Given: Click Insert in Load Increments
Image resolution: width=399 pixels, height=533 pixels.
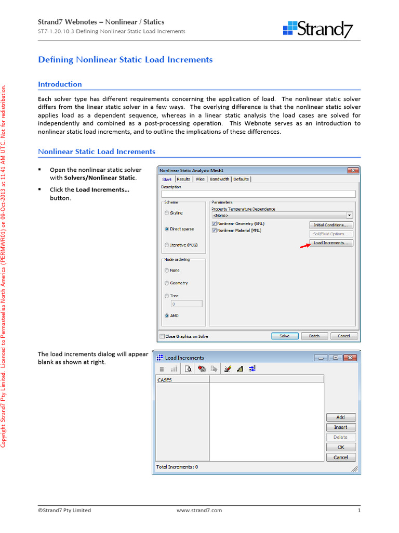Looking at the screenshot, I should point(341,427).
